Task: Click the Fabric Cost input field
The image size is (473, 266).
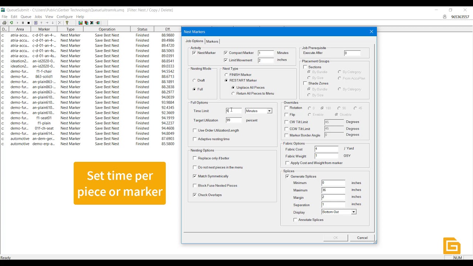Action: (x=326, y=149)
